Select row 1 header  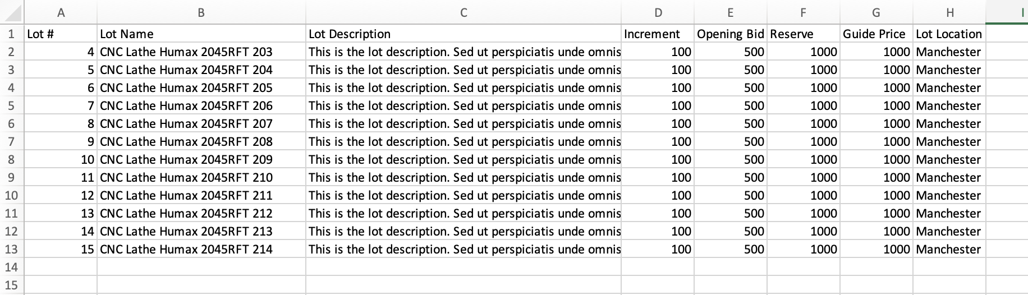click(11, 34)
